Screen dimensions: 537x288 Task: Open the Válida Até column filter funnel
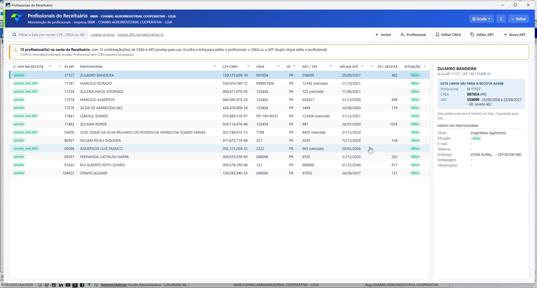(362, 67)
